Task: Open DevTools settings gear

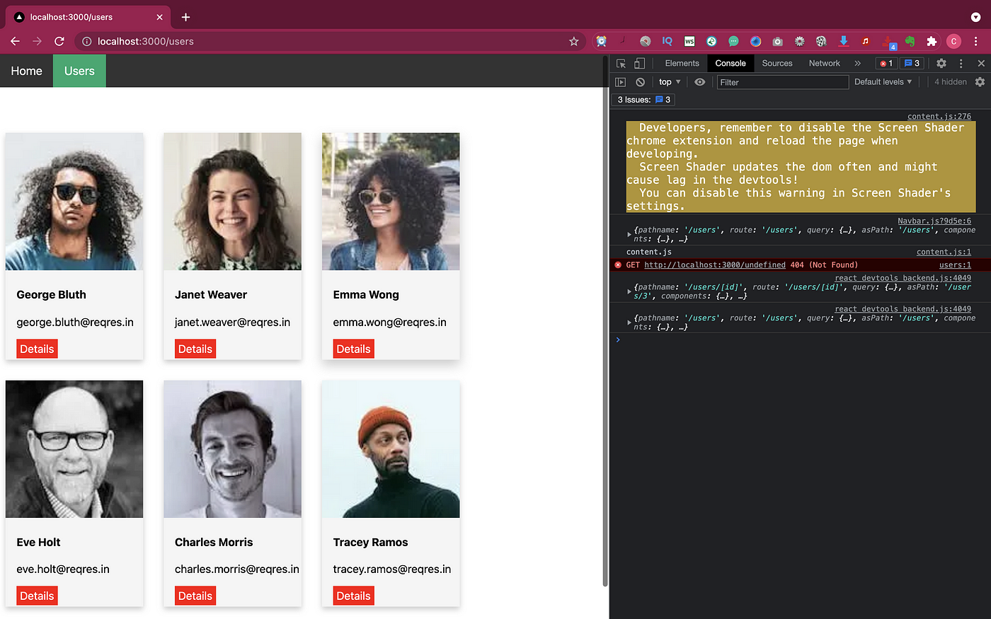Action: coord(941,63)
